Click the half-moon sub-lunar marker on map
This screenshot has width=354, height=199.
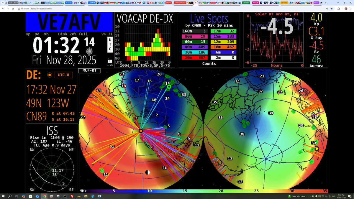[147, 172]
